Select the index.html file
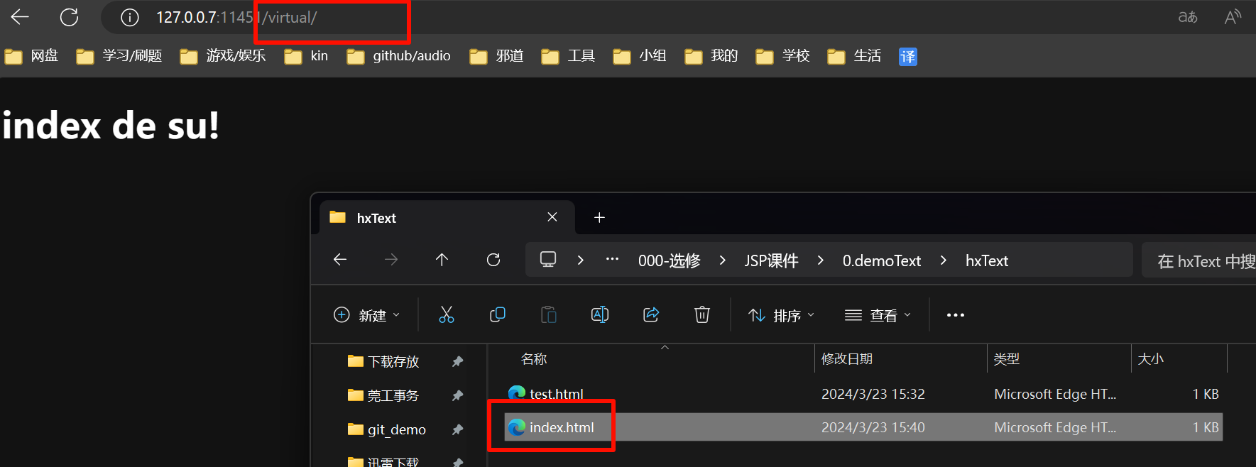Image resolution: width=1256 pixels, height=467 pixels. pos(561,427)
